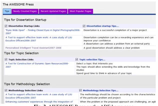Select the Tips tab

pos(7,11)
